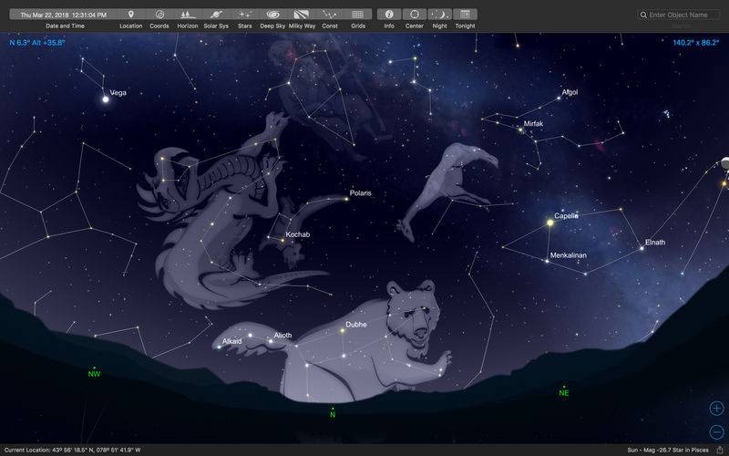The image size is (729, 456).
Task: Zoom in with the plus button
Action: (x=716, y=409)
